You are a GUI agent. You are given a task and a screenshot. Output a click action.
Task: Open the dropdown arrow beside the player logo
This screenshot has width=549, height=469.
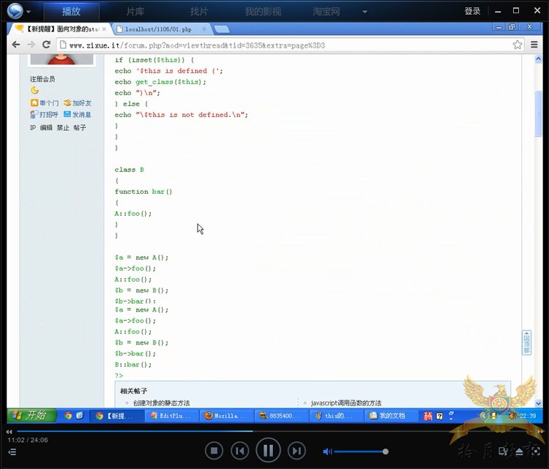tap(29, 12)
